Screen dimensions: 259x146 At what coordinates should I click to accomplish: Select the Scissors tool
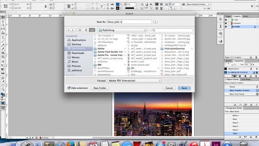3,62
